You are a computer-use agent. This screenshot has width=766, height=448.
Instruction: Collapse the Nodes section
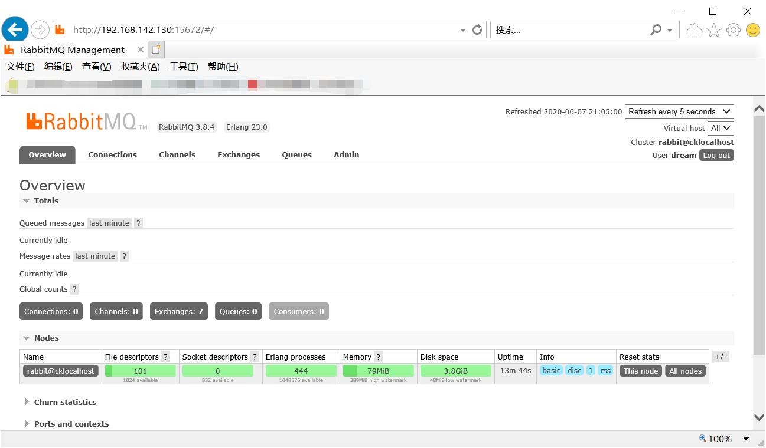click(41, 338)
